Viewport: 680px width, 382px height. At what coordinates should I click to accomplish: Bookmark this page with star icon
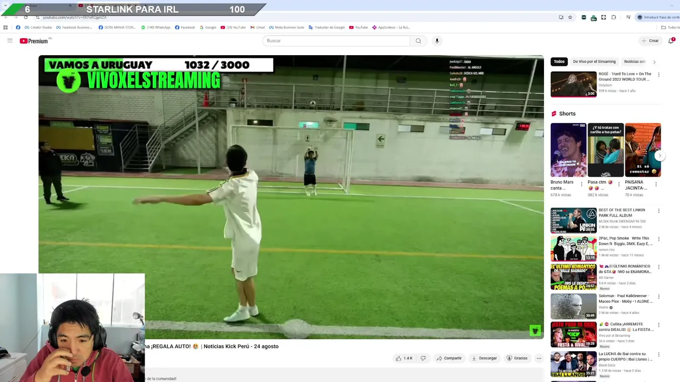click(570, 17)
